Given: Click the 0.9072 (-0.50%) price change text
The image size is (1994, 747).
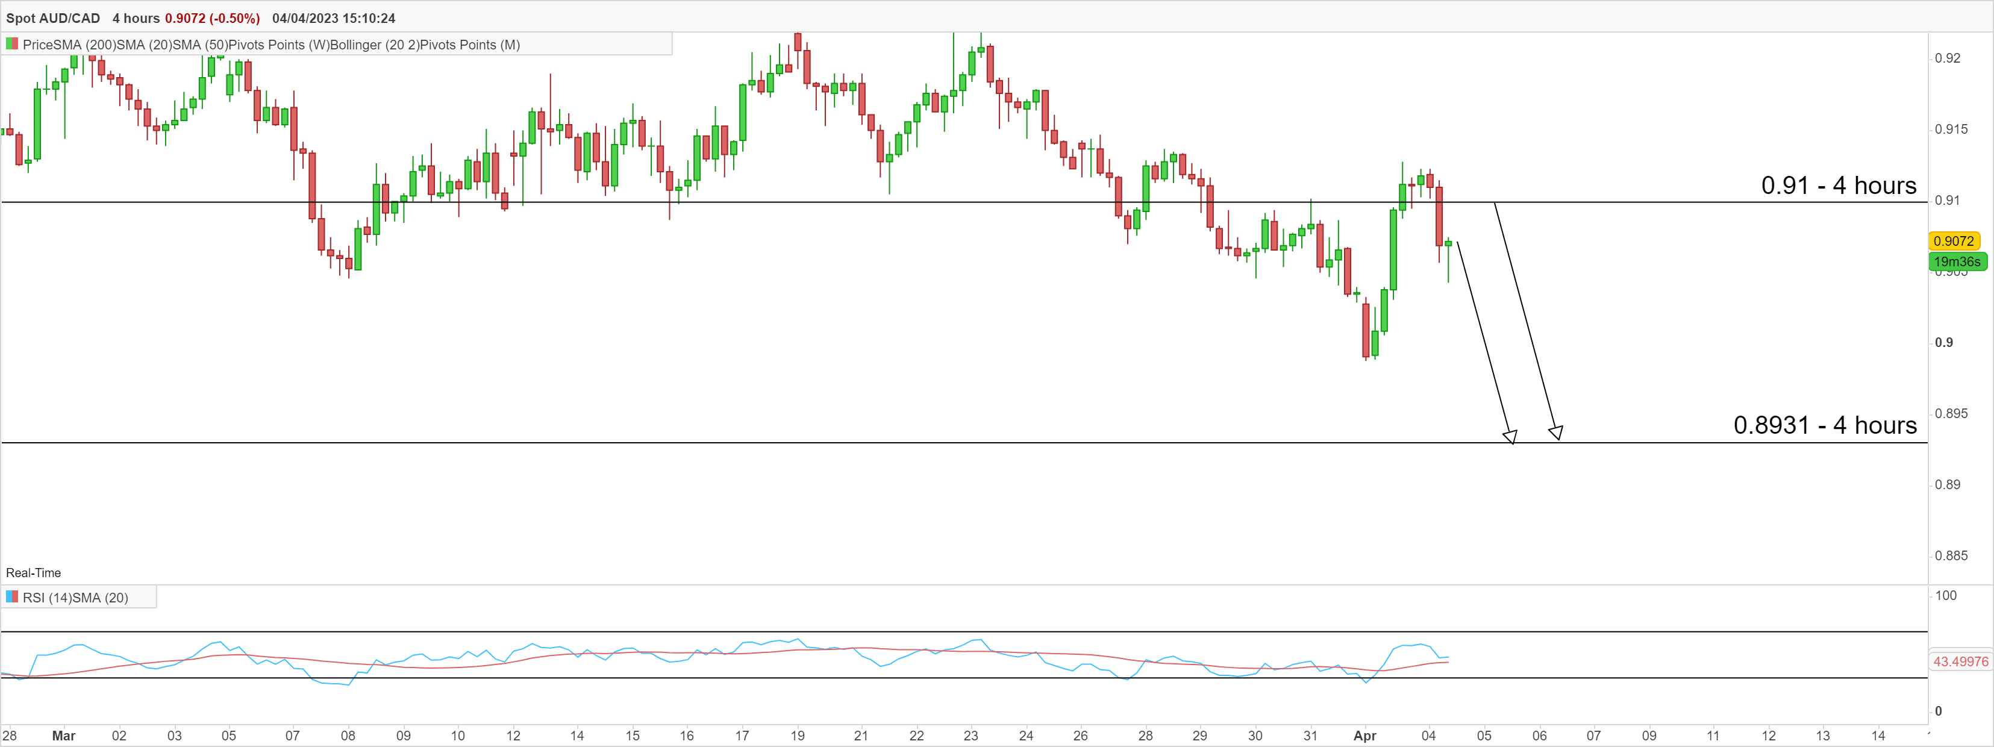Looking at the screenshot, I should pos(212,18).
